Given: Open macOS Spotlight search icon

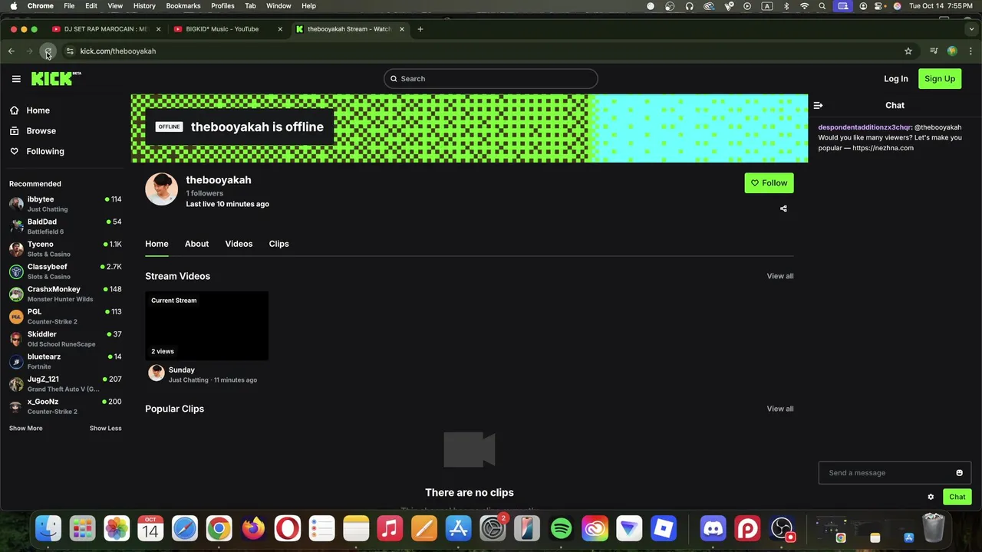Looking at the screenshot, I should pyautogui.click(x=822, y=6).
